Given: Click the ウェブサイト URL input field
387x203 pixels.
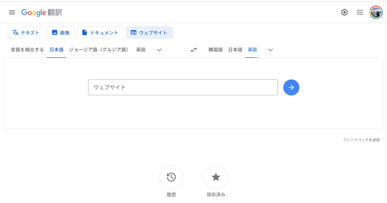Looking at the screenshot, I should [183, 87].
